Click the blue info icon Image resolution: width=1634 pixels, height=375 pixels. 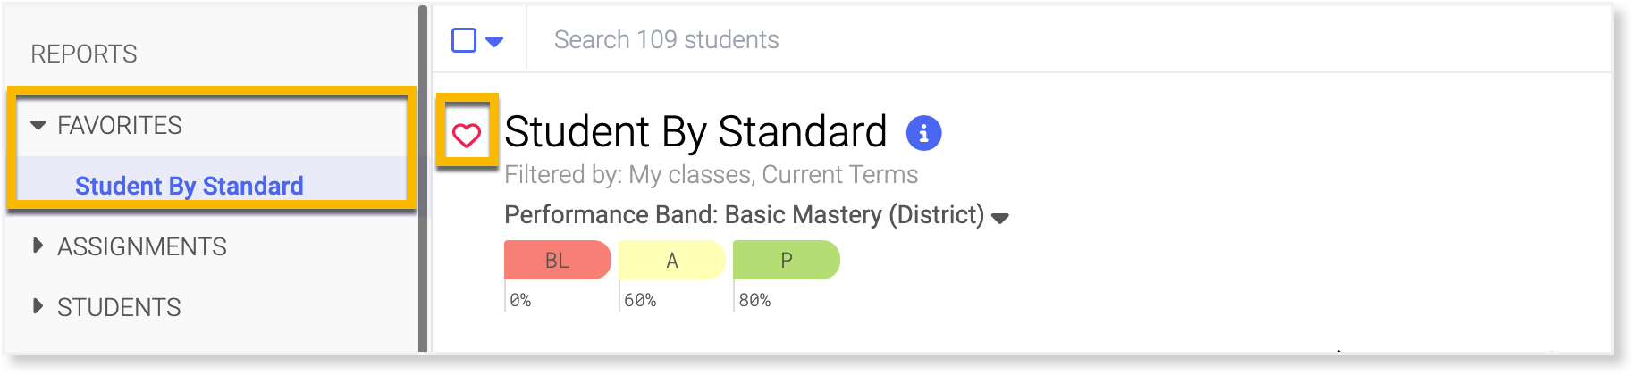pyautogui.click(x=923, y=133)
